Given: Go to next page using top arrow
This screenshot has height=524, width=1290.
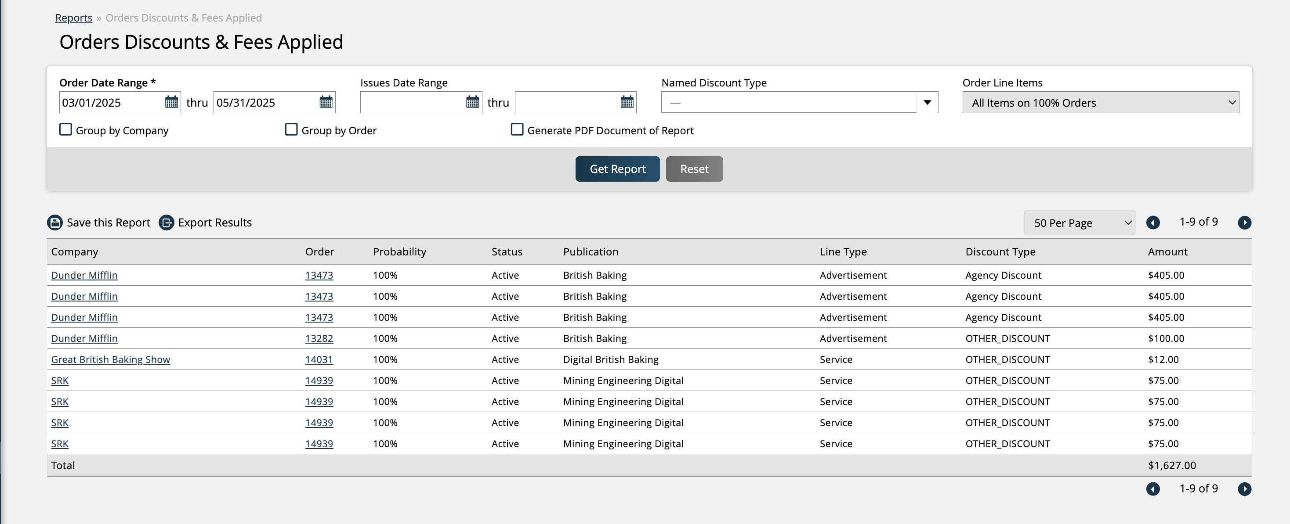Looking at the screenshot, I should click(x=1244, y=223).
